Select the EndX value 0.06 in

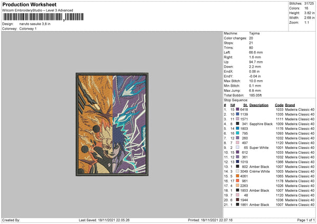(x=254, y=71)
